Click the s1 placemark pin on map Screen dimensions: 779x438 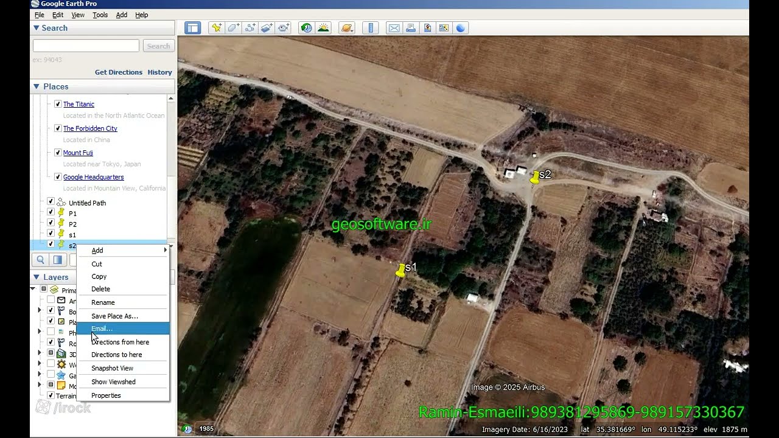click(400, 271)
